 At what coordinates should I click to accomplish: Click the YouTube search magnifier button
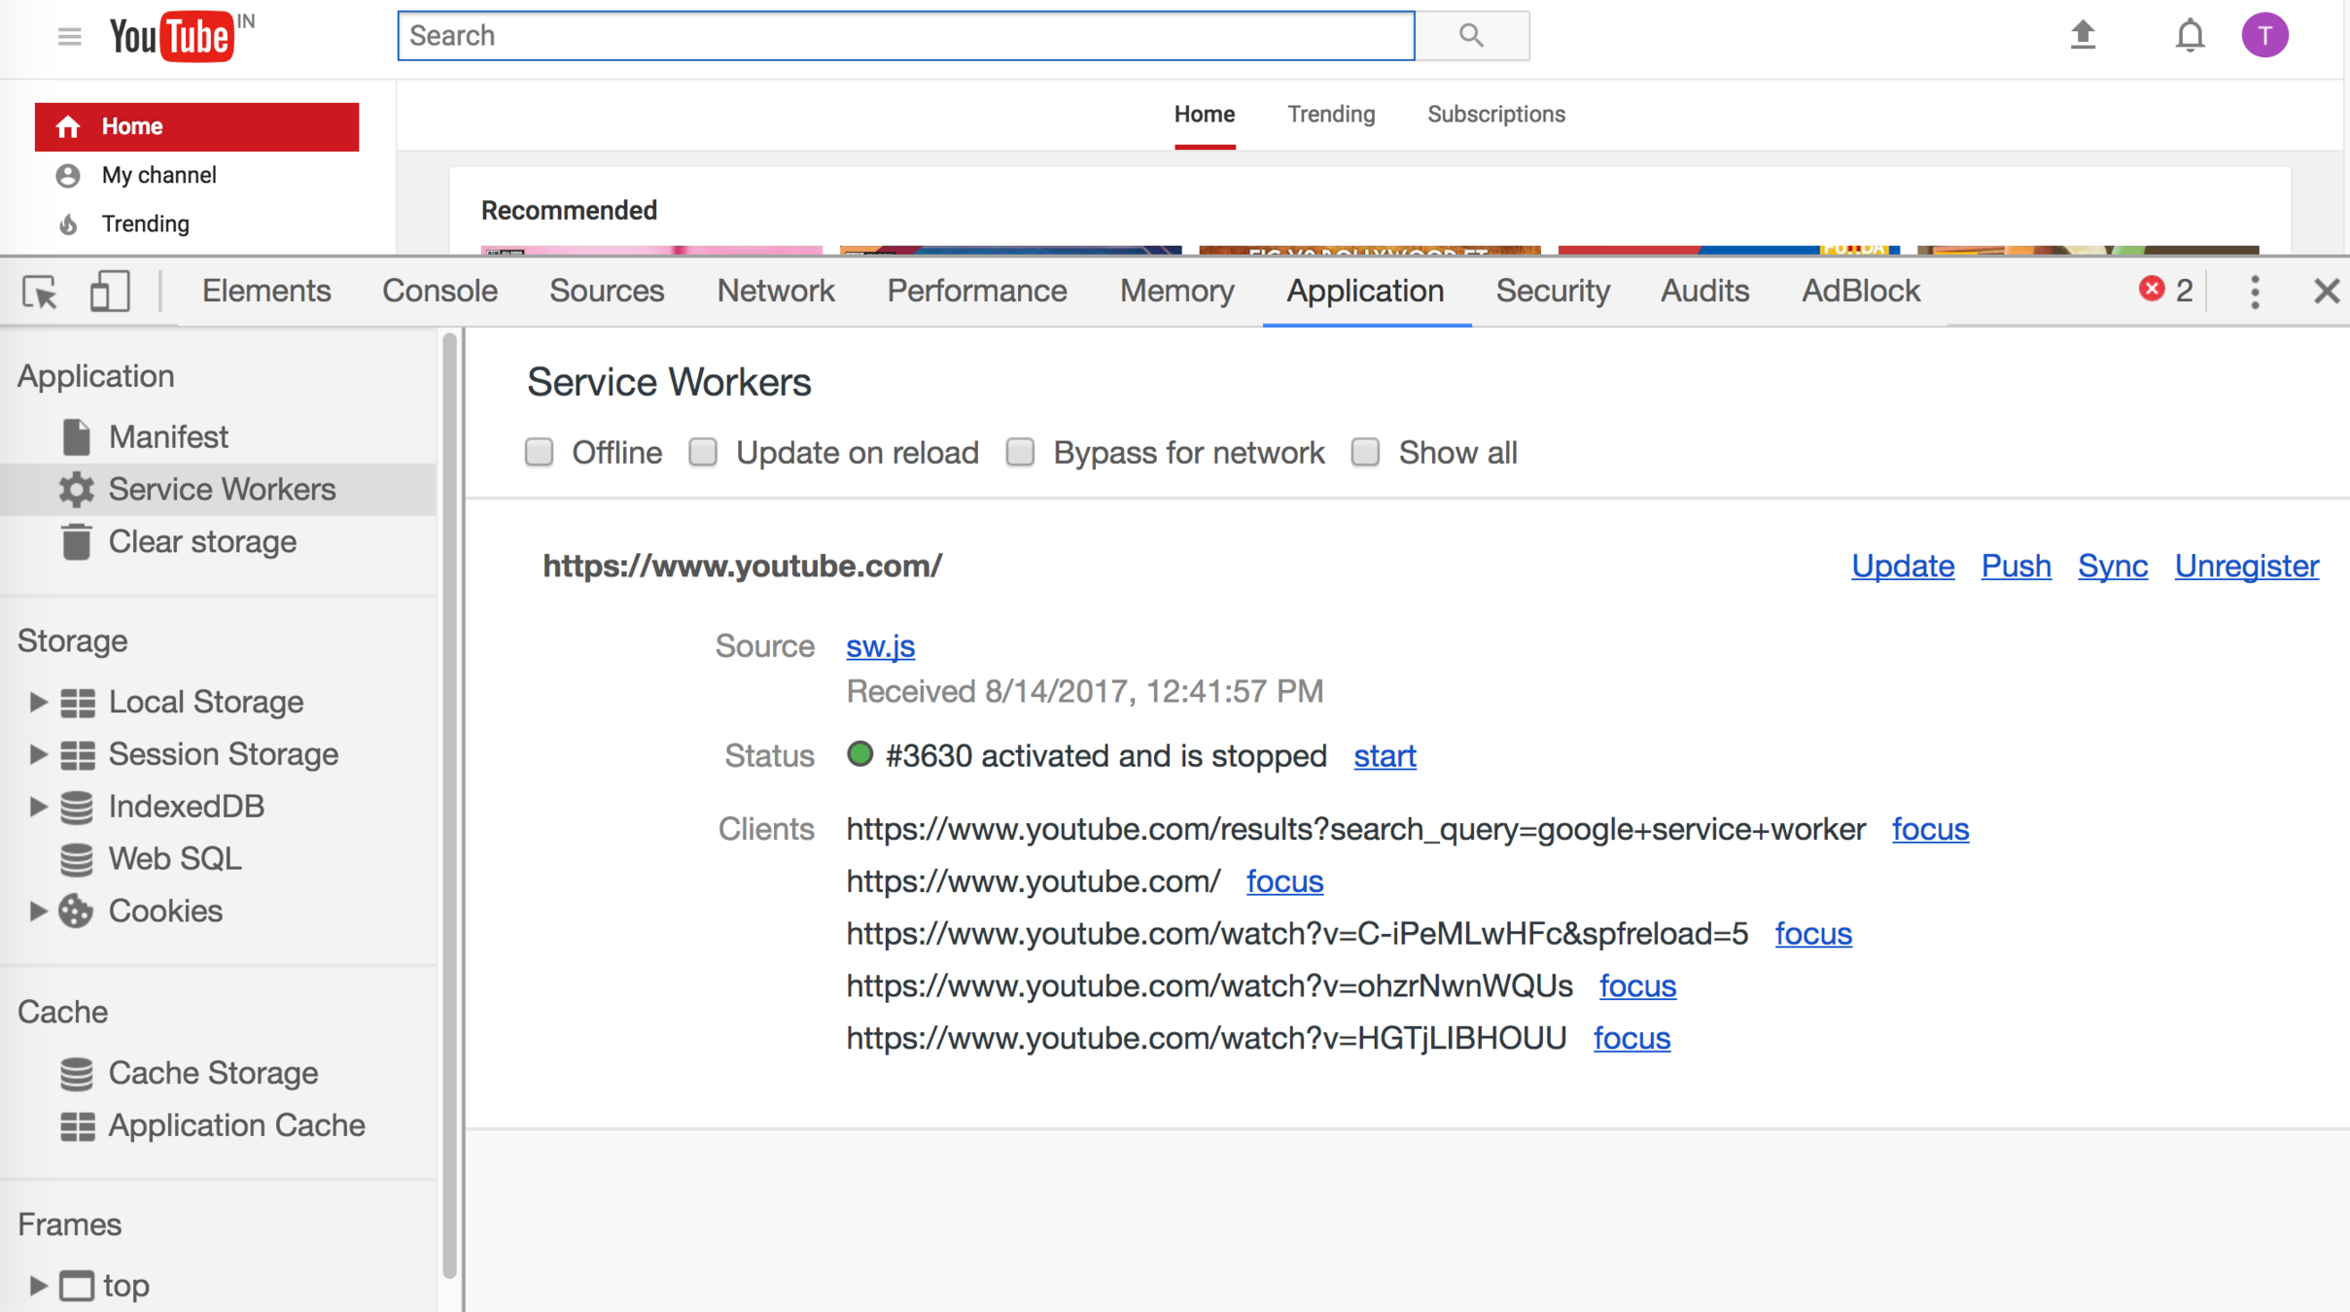pyautogui.click(x=1471, y=36)
